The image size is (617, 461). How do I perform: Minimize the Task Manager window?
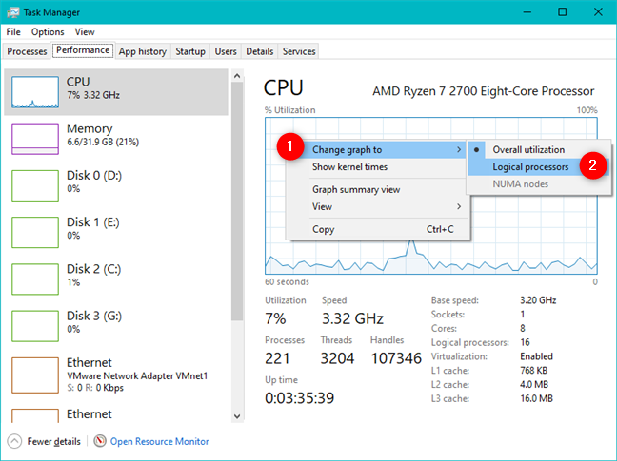527,12
